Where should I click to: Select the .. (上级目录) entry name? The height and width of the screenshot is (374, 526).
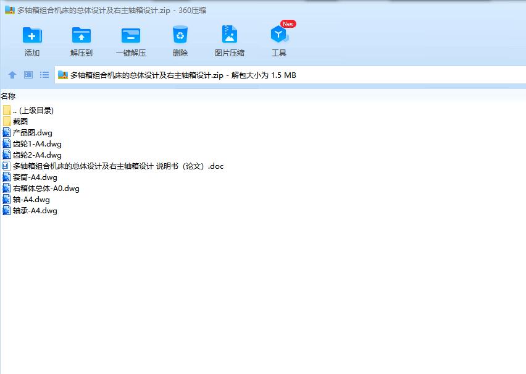click(x=33, y=110)
